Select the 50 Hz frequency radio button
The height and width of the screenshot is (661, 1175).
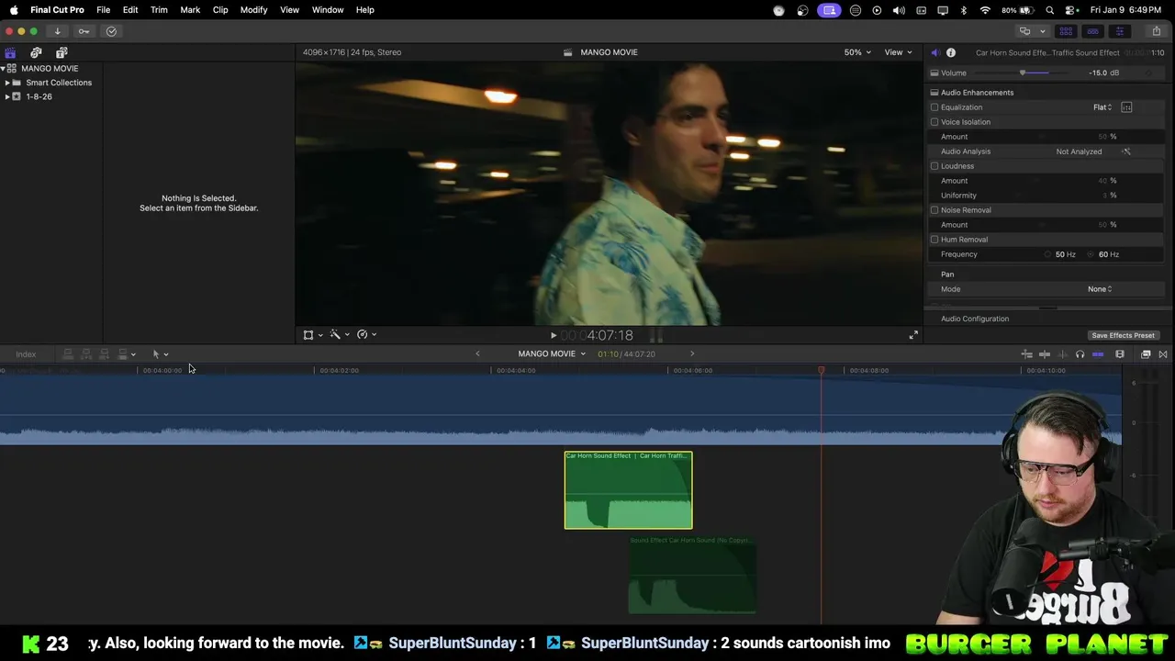[1047, 254]
